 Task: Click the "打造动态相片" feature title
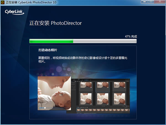pos(48,50)
